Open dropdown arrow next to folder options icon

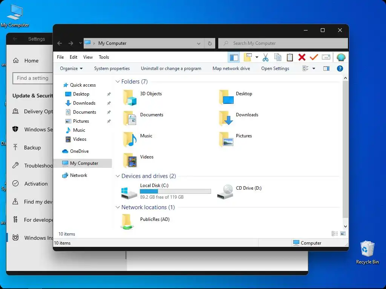click(257, 57)
